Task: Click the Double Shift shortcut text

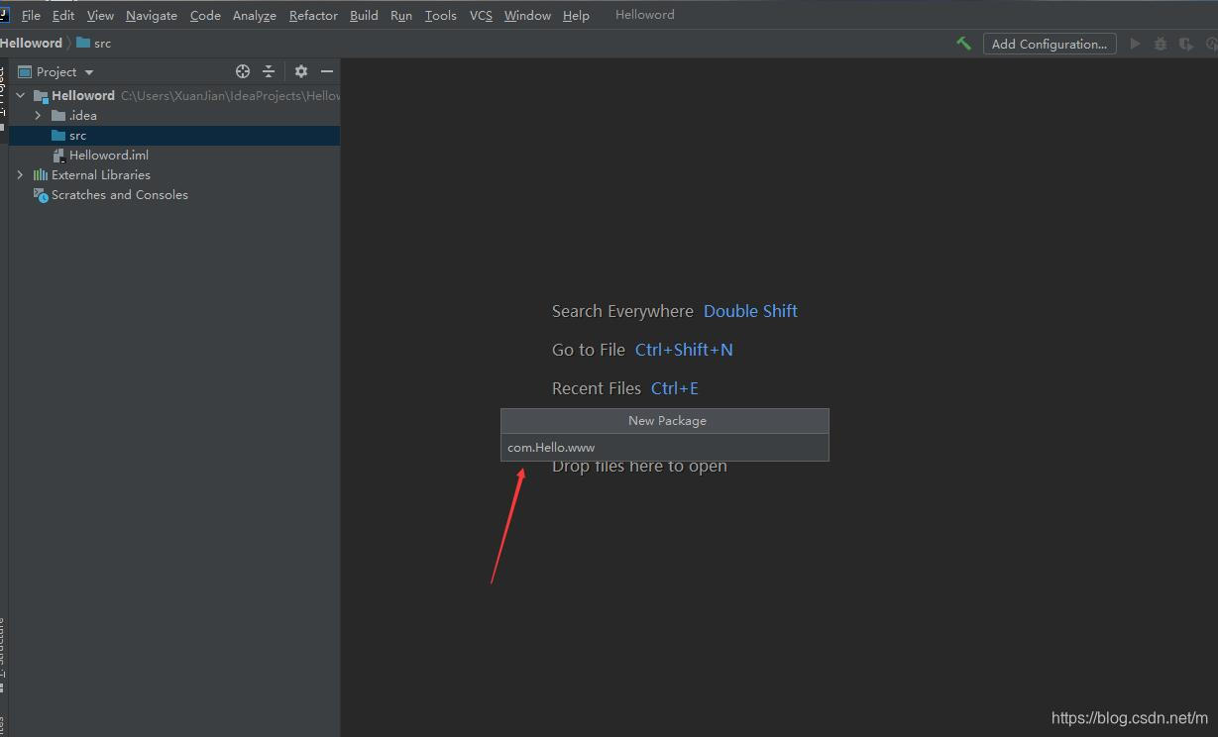Action: pyautogui.click(x=750, y=311)
